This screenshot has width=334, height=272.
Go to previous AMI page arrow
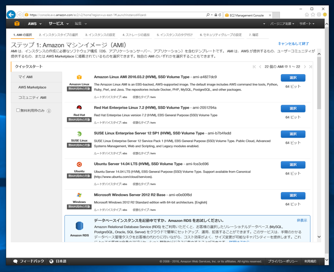260,67
